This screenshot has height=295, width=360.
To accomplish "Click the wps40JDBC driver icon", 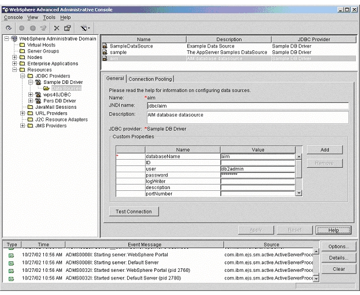I will point(38,94).
